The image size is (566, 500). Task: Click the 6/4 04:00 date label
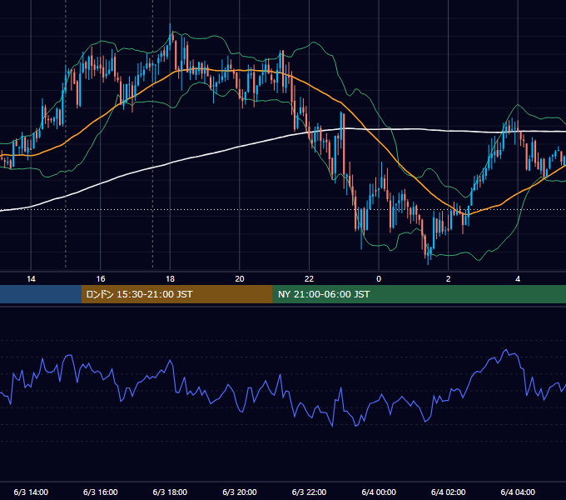coord(518,492)
